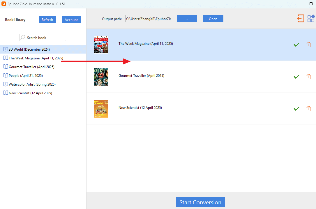This screenshot has width=316, height=209.
Task: Select The Week Magazine (April 11, 2025) in library
Action: [x=43, y=58]
